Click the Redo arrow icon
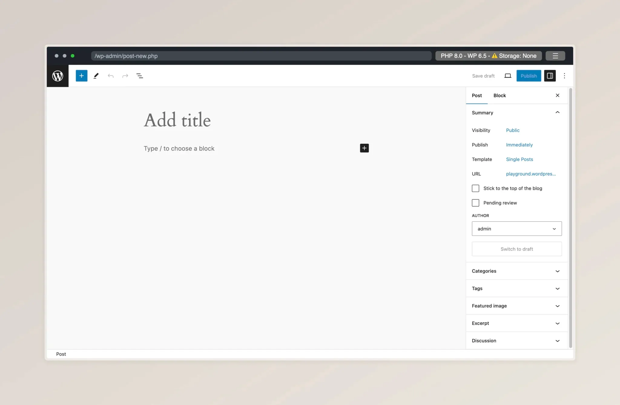Viewport: 620px width, 405px height. pyautogui.click(x=125, y=76)
